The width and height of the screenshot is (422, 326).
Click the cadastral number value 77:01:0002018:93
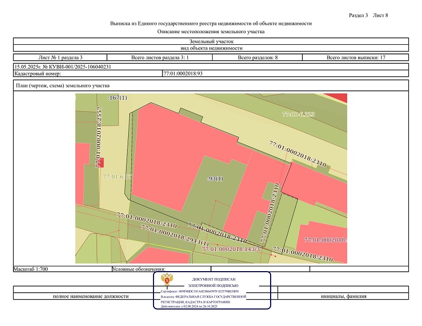[183, 73]
